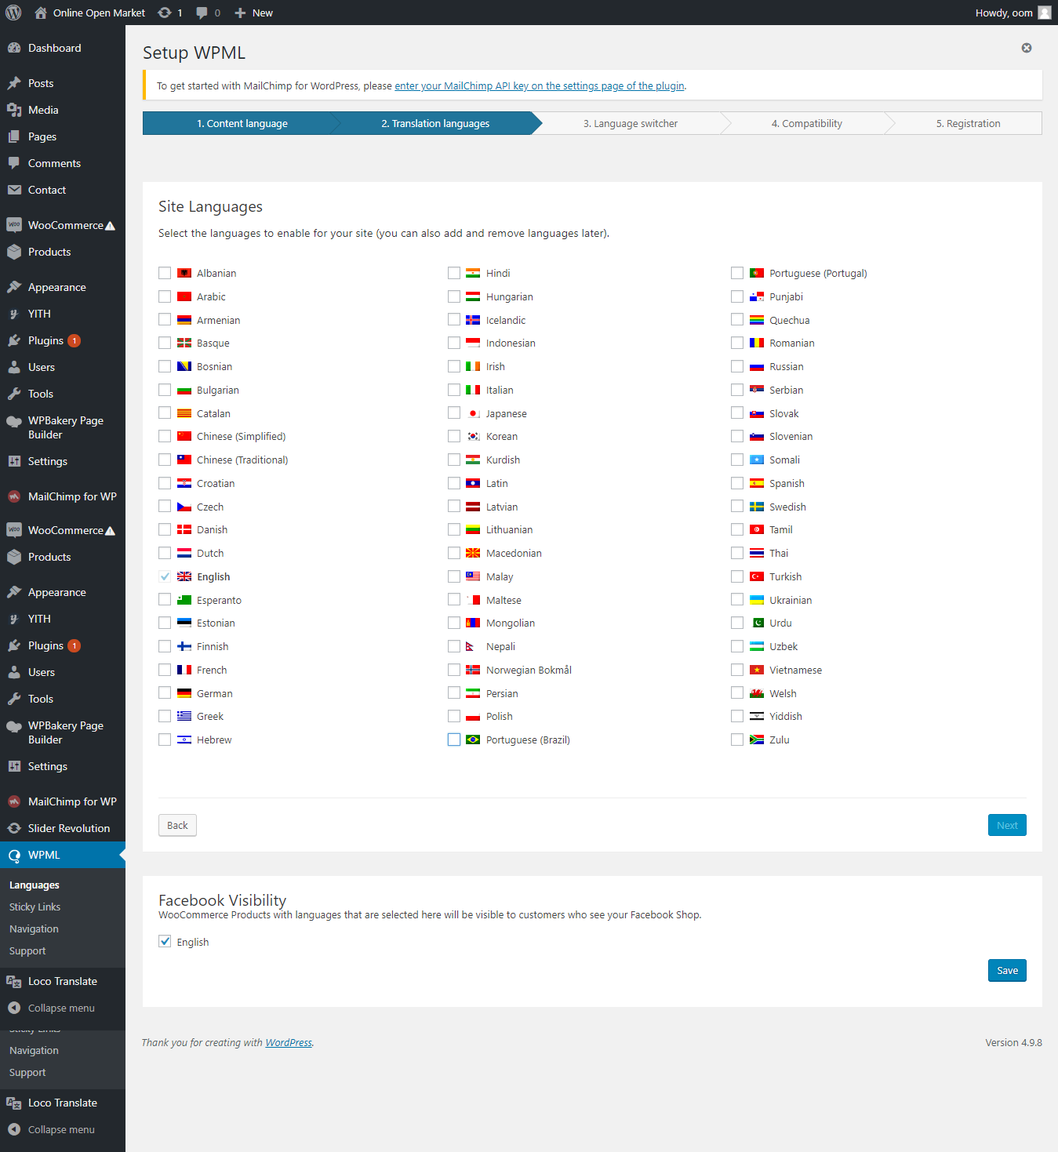Open the Media sidebar icon

tap(14, 110)
